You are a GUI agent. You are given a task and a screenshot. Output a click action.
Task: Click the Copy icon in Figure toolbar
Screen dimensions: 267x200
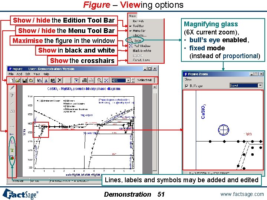click(40, 80)
